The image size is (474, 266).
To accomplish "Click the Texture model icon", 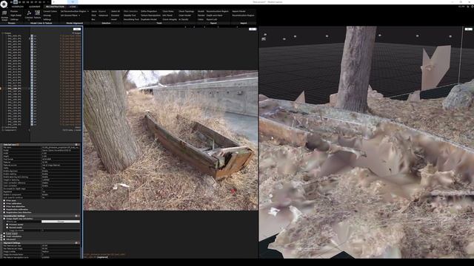I will click(37, 14).
